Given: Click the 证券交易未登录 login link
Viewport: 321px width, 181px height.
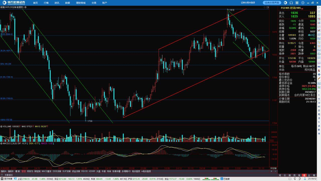Looking at the screenshot, I should [x=248, y=3].
